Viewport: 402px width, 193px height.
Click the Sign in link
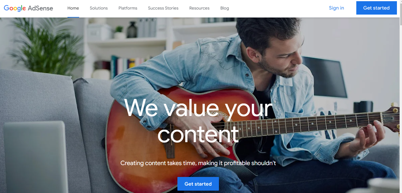pos(336,8)
